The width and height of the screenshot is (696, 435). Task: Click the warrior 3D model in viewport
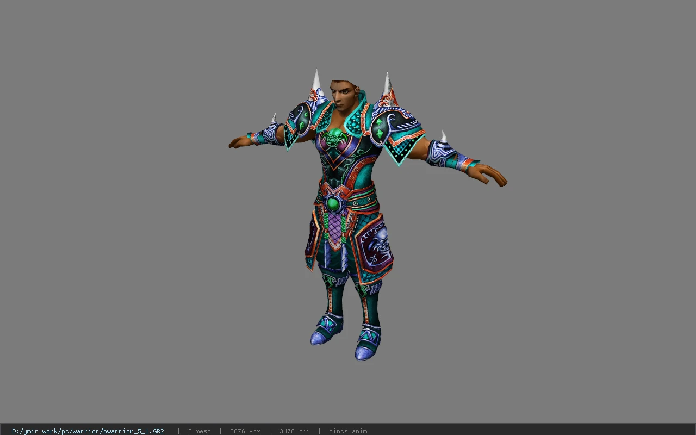368,215
